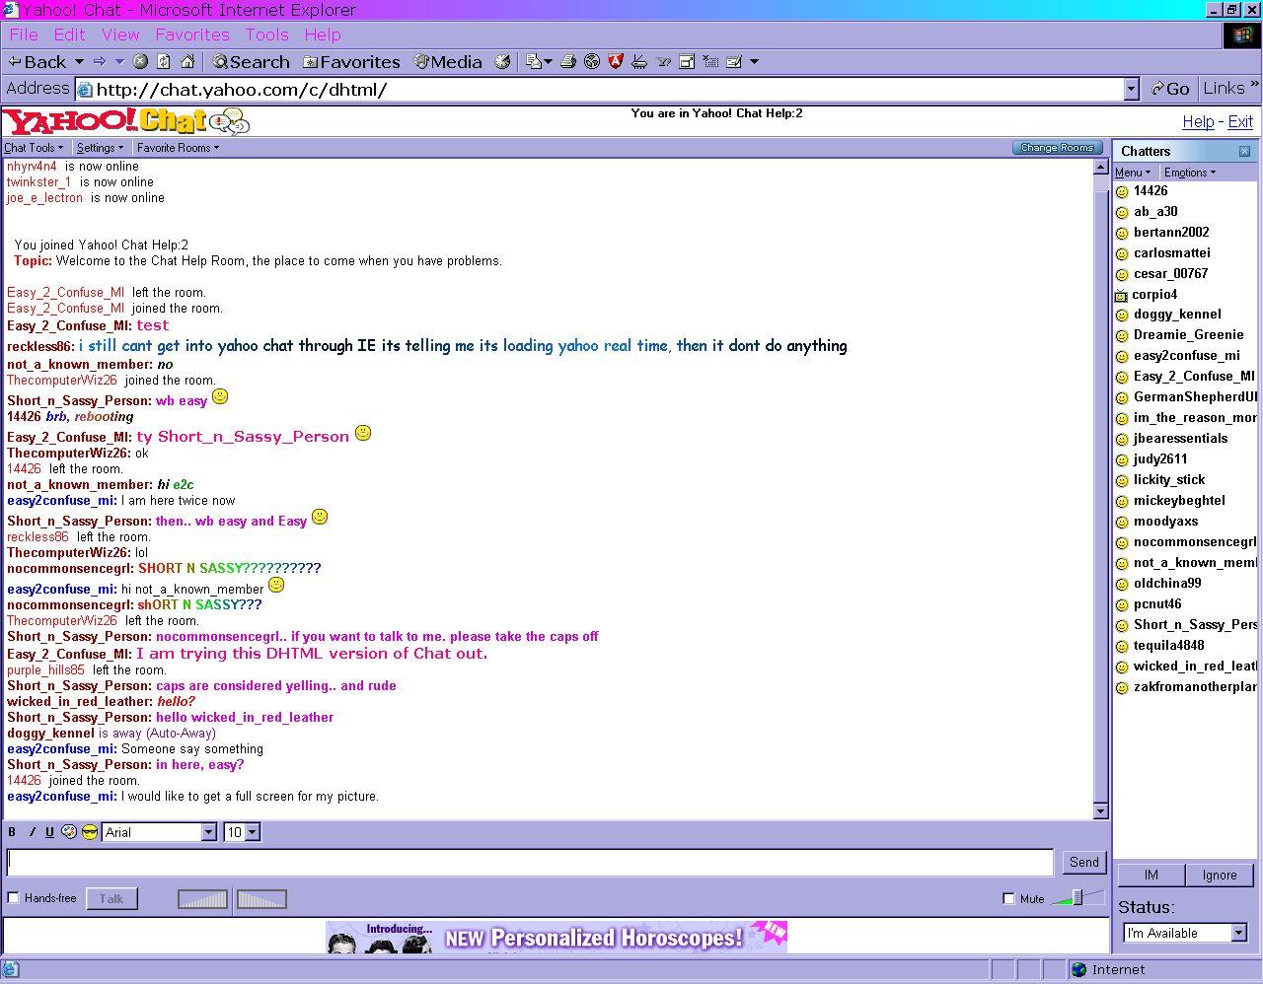This screenshot has height=984, width=1263.
Task: Open the color palette for chat text
Action: click(x=68, y=832)
